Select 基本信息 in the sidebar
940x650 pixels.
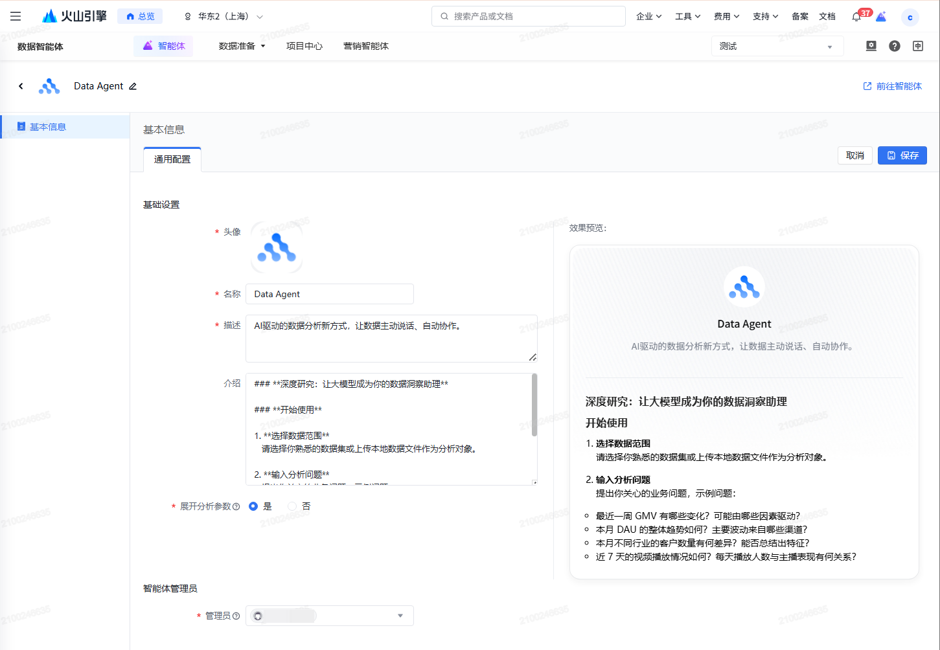pyautogui.click(x=65, y=127)
